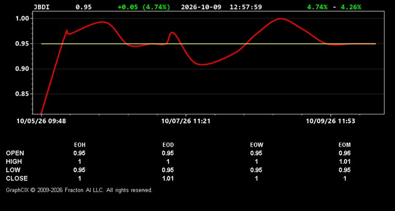
Task: Click the LOW value under EOW
Action: point(256,170)
